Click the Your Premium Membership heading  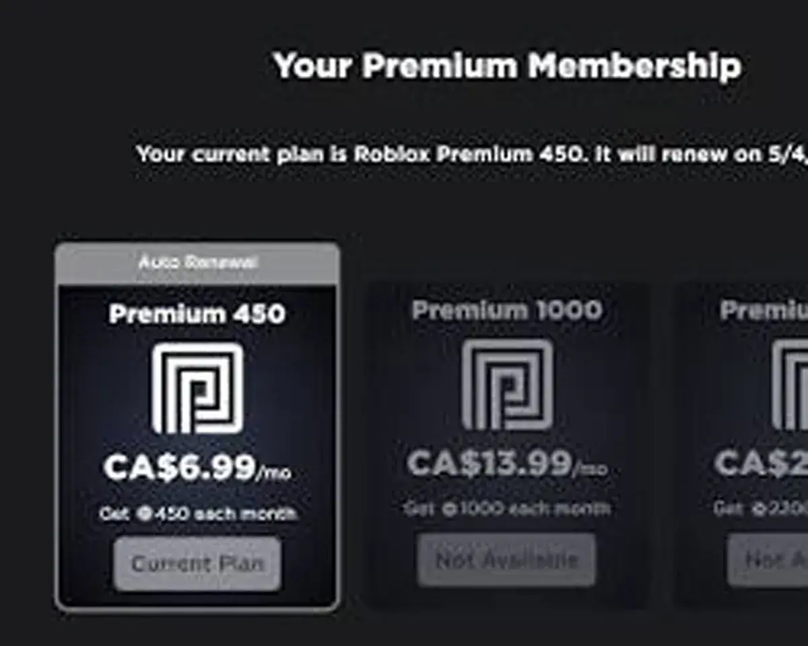[x=508, y=65]
